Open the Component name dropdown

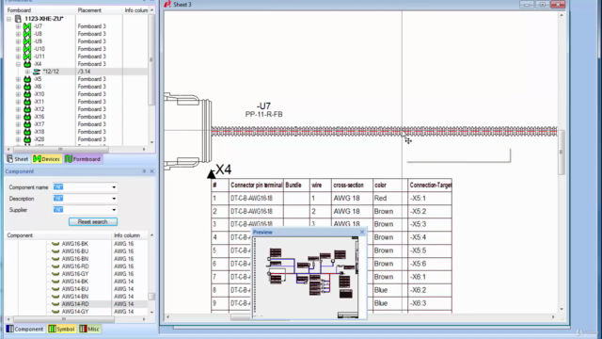[x=114, y=187]
